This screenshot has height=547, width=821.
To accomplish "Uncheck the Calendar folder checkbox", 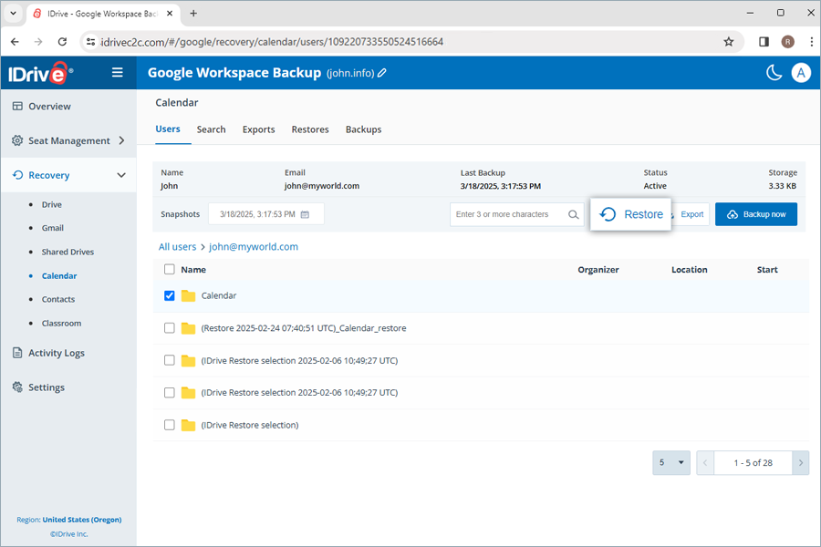I will (x=169, y=295).
